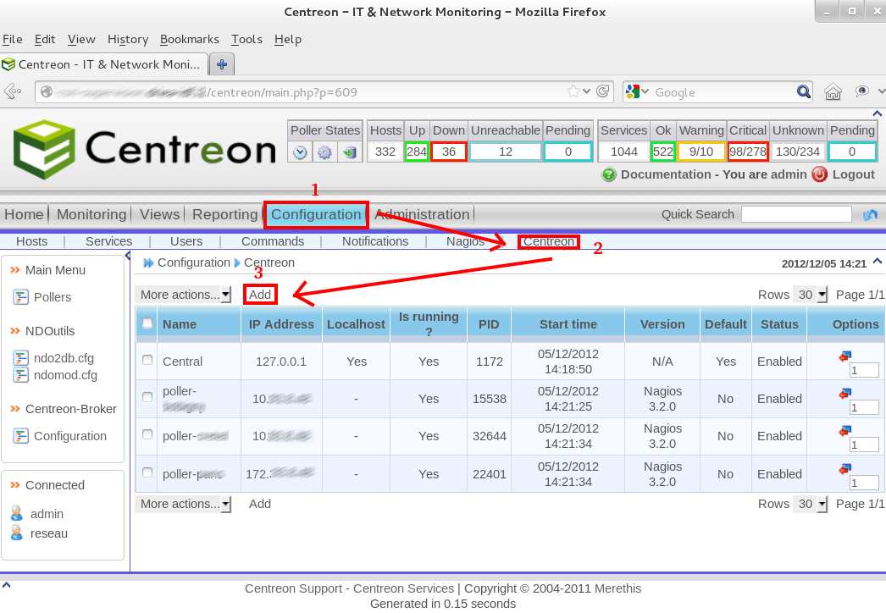Viewport: 886px width, 613px height.
Task: Check the checkbox for the poller-pa row
Action: pos(147,473)
